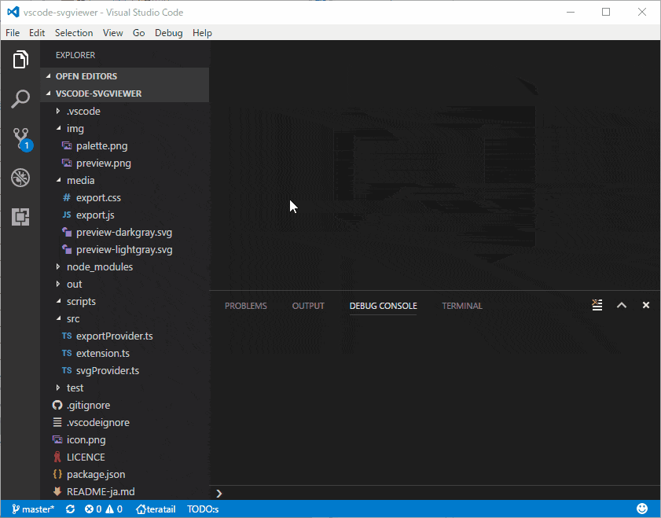This screenshot has height=518, width=661.
Task: Open the Debug view in activity bar
Action: pyautogui.click(x=20, y=178)
